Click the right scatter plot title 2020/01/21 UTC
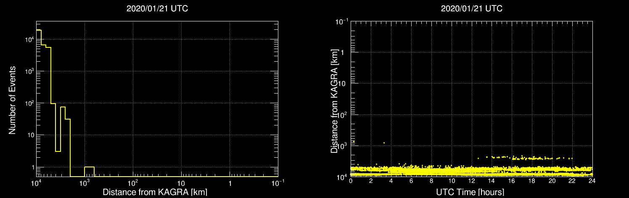629x198 pixels. pyautogui.click(x=471, y=8)
